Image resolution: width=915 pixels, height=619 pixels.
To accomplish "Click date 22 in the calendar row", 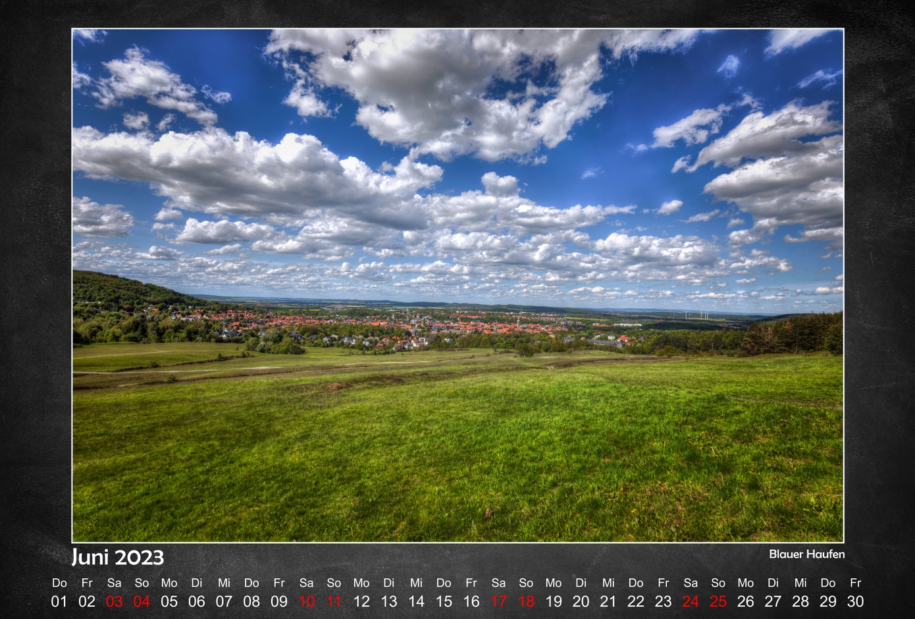I will pos(636,601).
